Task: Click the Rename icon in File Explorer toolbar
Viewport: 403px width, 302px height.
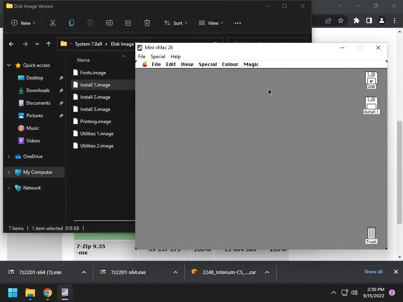Action: point(109,23)
